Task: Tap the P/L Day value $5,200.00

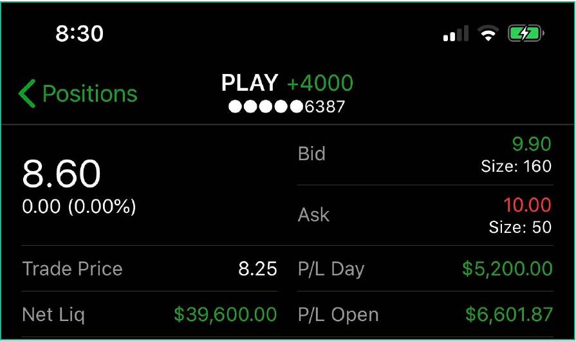Action: 507,269
